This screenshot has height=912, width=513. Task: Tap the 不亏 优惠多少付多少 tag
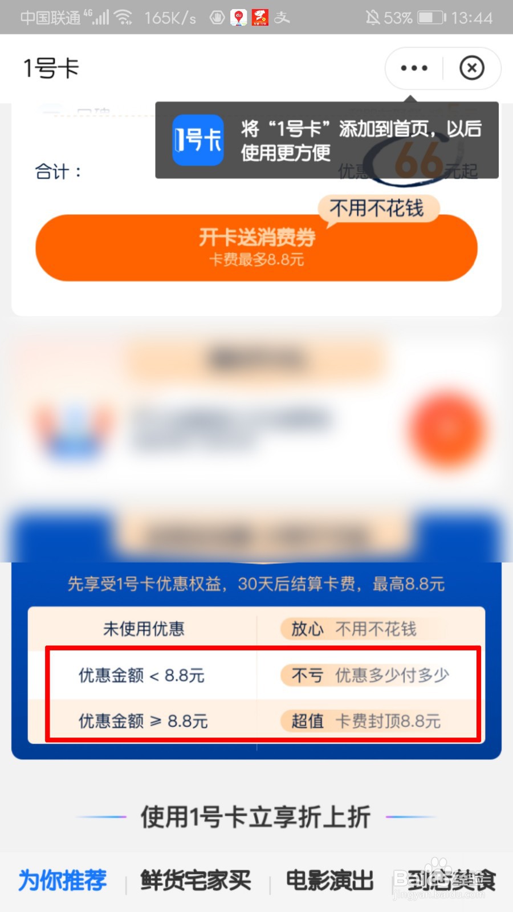click(365, 675)
